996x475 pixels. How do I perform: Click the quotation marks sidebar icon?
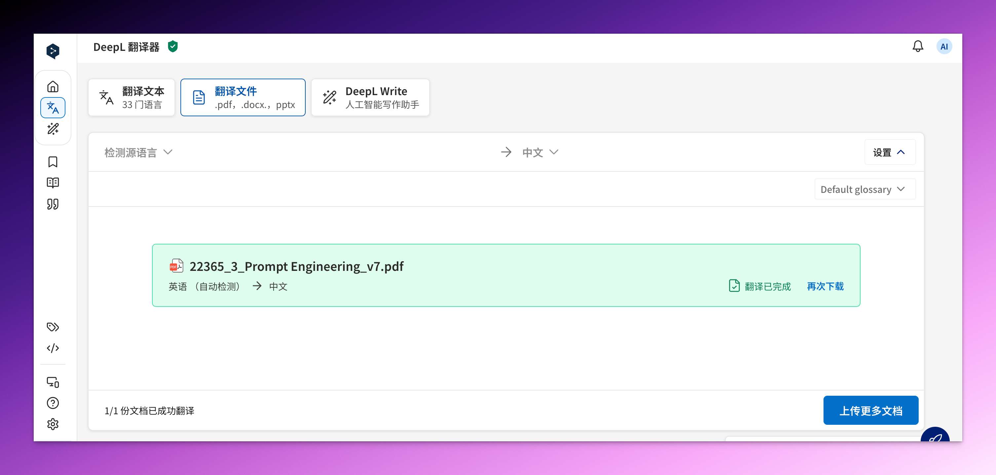tap(53, 204)
